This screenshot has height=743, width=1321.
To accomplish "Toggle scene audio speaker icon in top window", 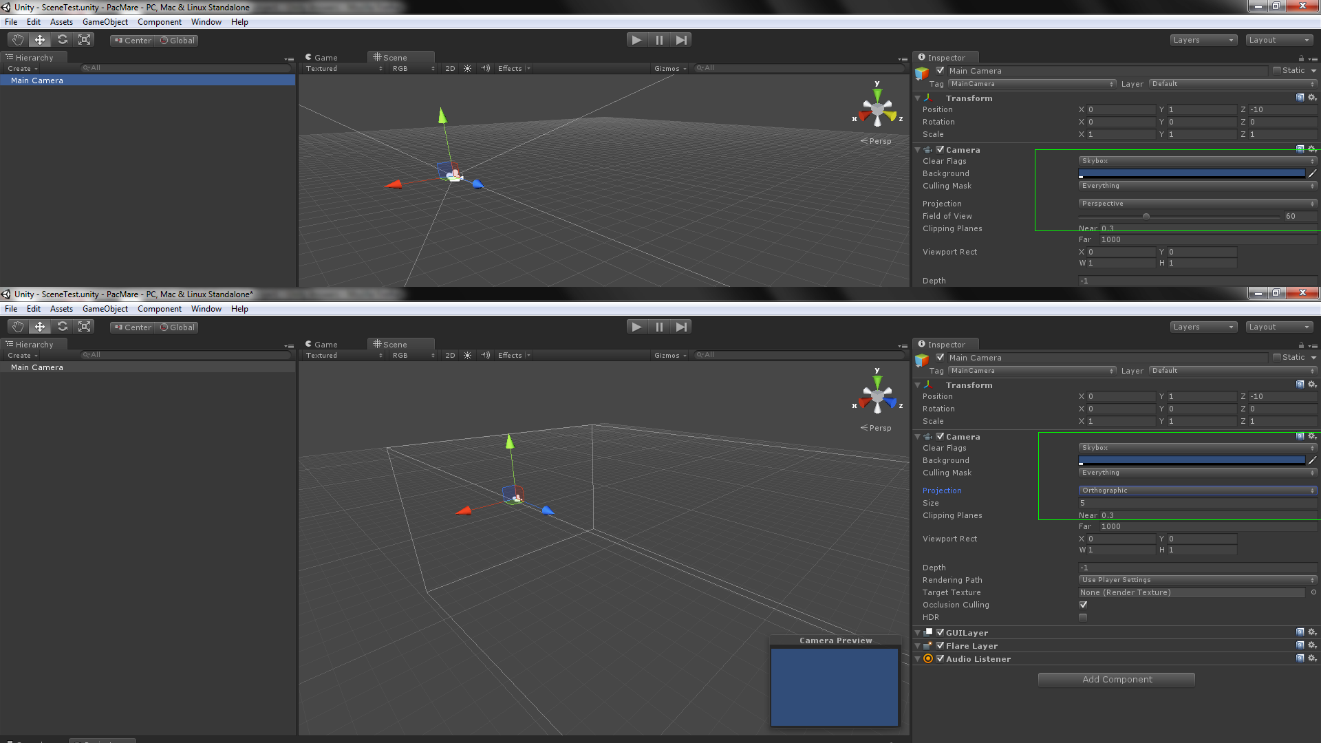I will tap(486, 68).
